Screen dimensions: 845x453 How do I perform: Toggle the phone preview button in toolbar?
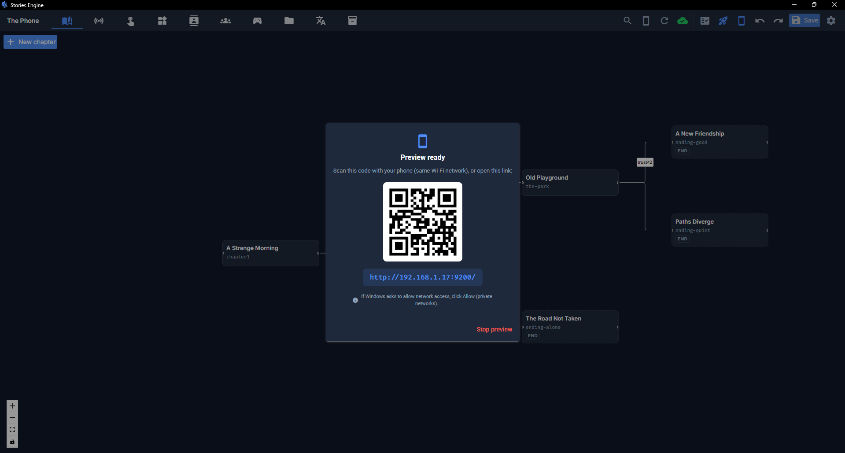click(742, 21)
